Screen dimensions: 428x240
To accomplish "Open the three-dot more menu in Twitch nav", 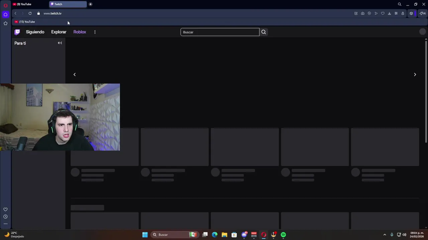I will pyautogui.click(x=95, y=32).
